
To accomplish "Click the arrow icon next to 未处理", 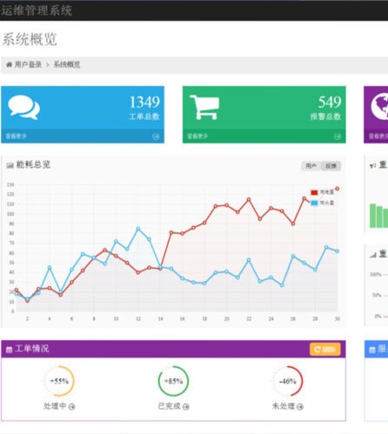I will point(300,407).
